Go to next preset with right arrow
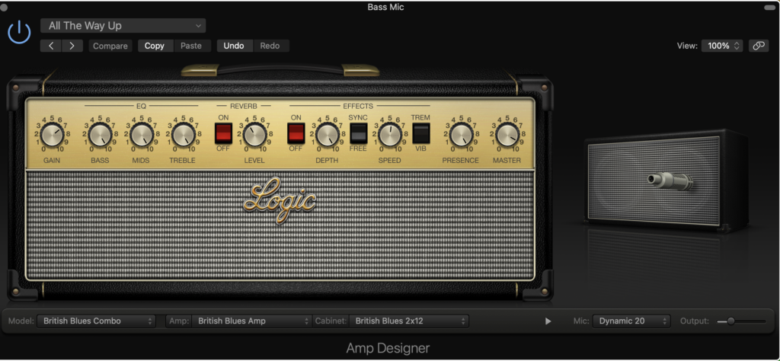 pos(72,46)
